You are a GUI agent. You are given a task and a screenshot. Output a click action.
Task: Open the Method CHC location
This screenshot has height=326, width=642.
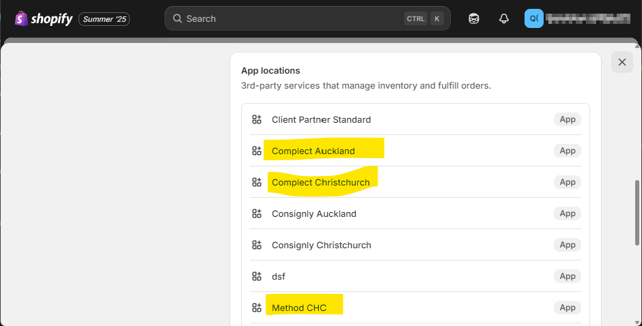point(299,308)
